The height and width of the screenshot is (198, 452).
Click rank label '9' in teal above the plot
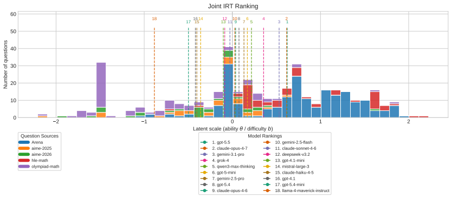tap(236, 22)
